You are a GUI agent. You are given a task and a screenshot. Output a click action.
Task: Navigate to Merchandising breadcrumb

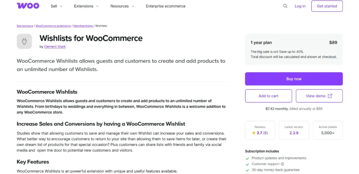pos(83,26)
